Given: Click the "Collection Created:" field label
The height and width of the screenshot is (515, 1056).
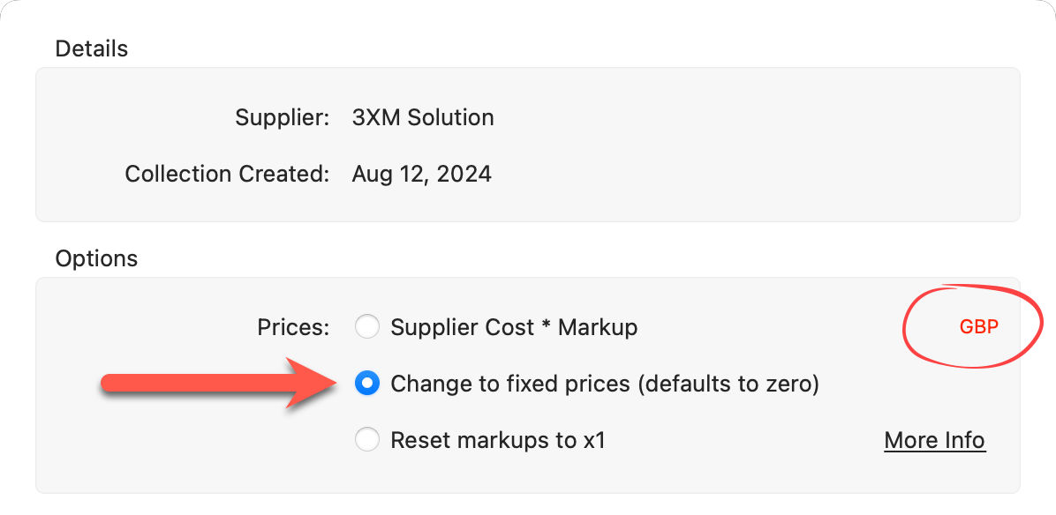Looking at the screenshot, I should pos(227,174).
